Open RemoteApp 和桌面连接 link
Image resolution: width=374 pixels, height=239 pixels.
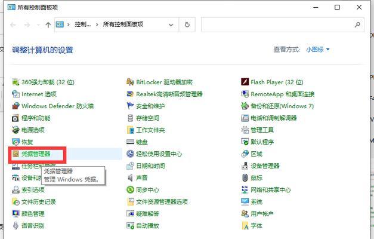tap(282, 94)
